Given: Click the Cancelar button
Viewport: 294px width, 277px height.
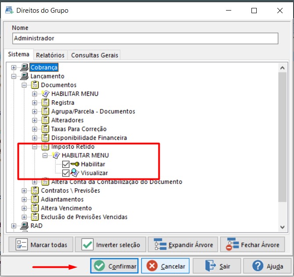Looking at the screenshot, I should tap(165, 266).
